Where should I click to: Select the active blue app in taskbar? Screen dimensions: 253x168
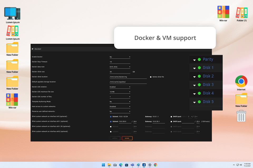point(144,165)
